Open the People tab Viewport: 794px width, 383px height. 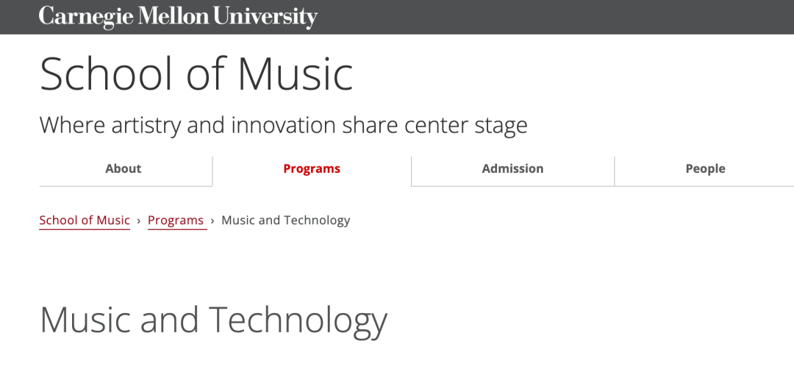click(705, 169)
